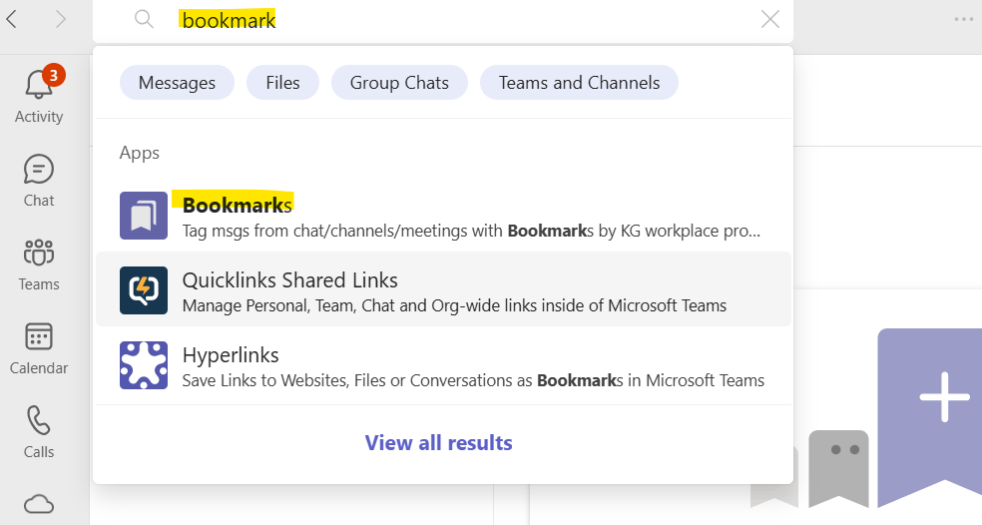Click the magnifier search icon
Screen dimensions: 982x525
point(144,19)
